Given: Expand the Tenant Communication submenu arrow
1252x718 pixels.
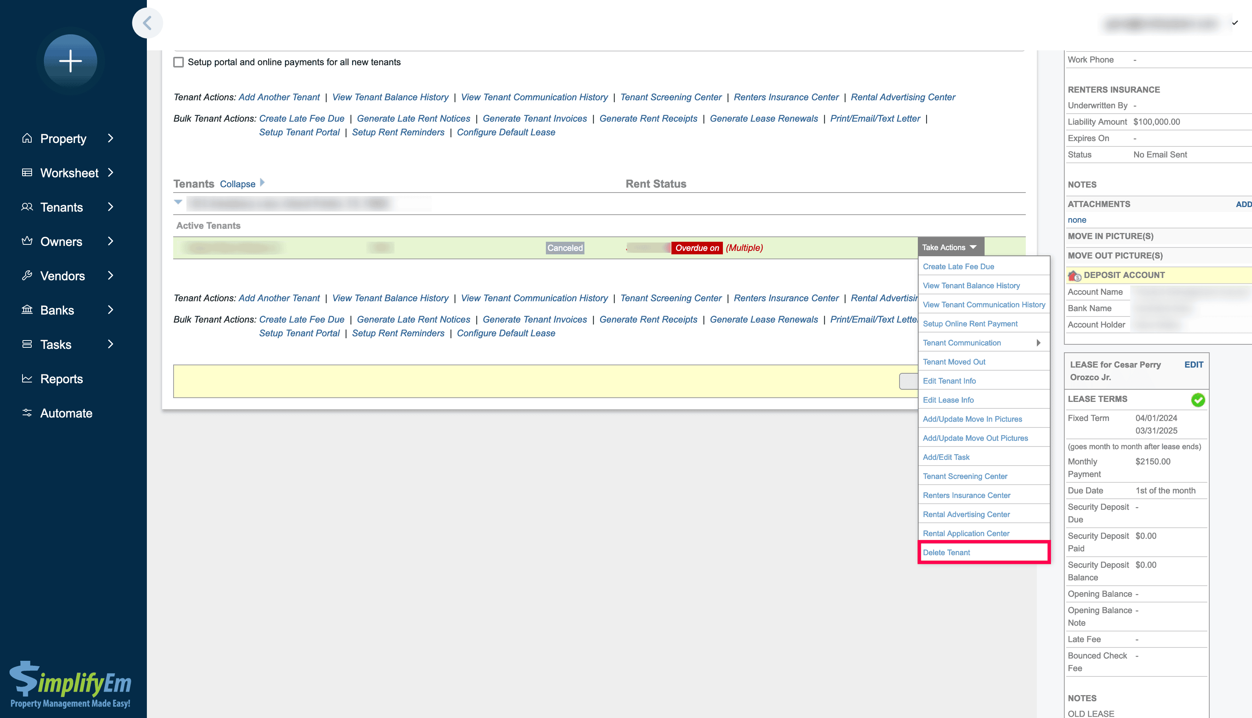Looking at the screenshot, I should click(x=1039, y=342).
